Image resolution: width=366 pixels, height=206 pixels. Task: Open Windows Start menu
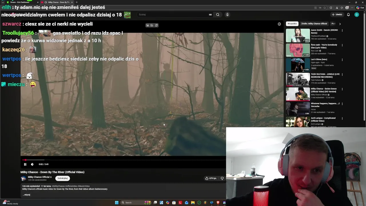pos(117,203)
